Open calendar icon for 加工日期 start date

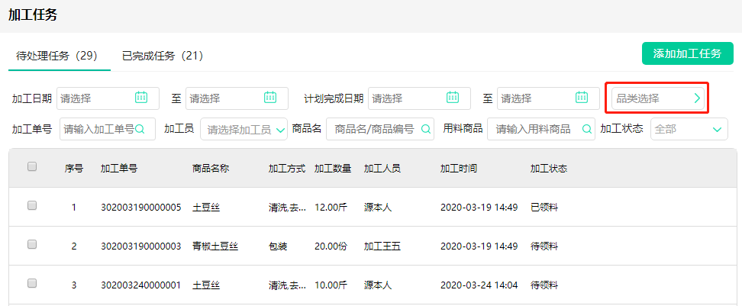(x=141, y=97)
